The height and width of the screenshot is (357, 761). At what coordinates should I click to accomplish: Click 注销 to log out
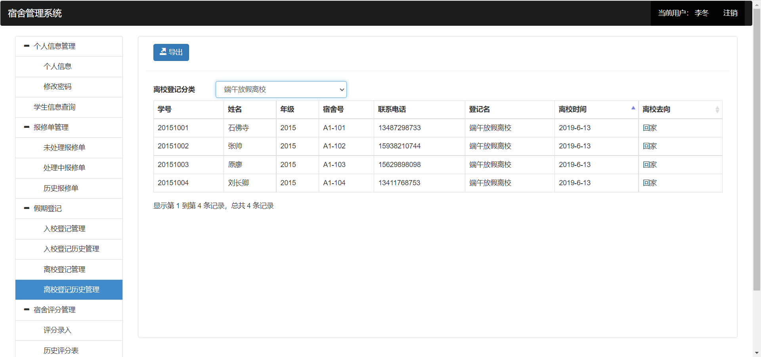(x=730, y=13)
